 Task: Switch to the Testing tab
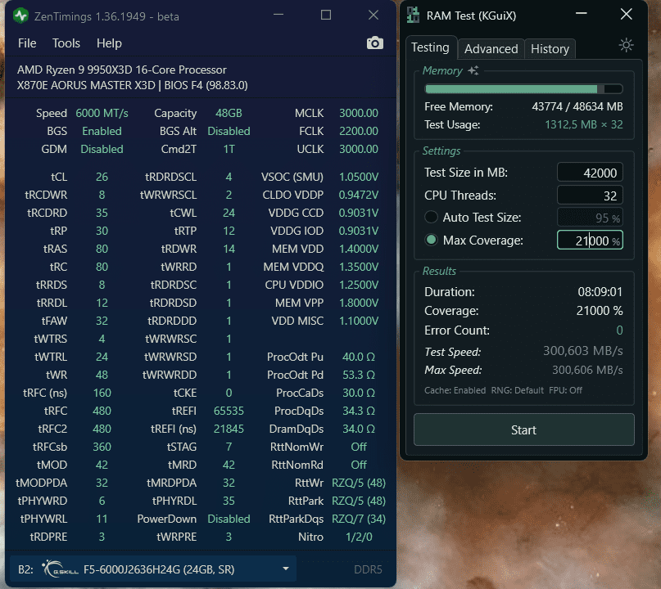point(430,47)
